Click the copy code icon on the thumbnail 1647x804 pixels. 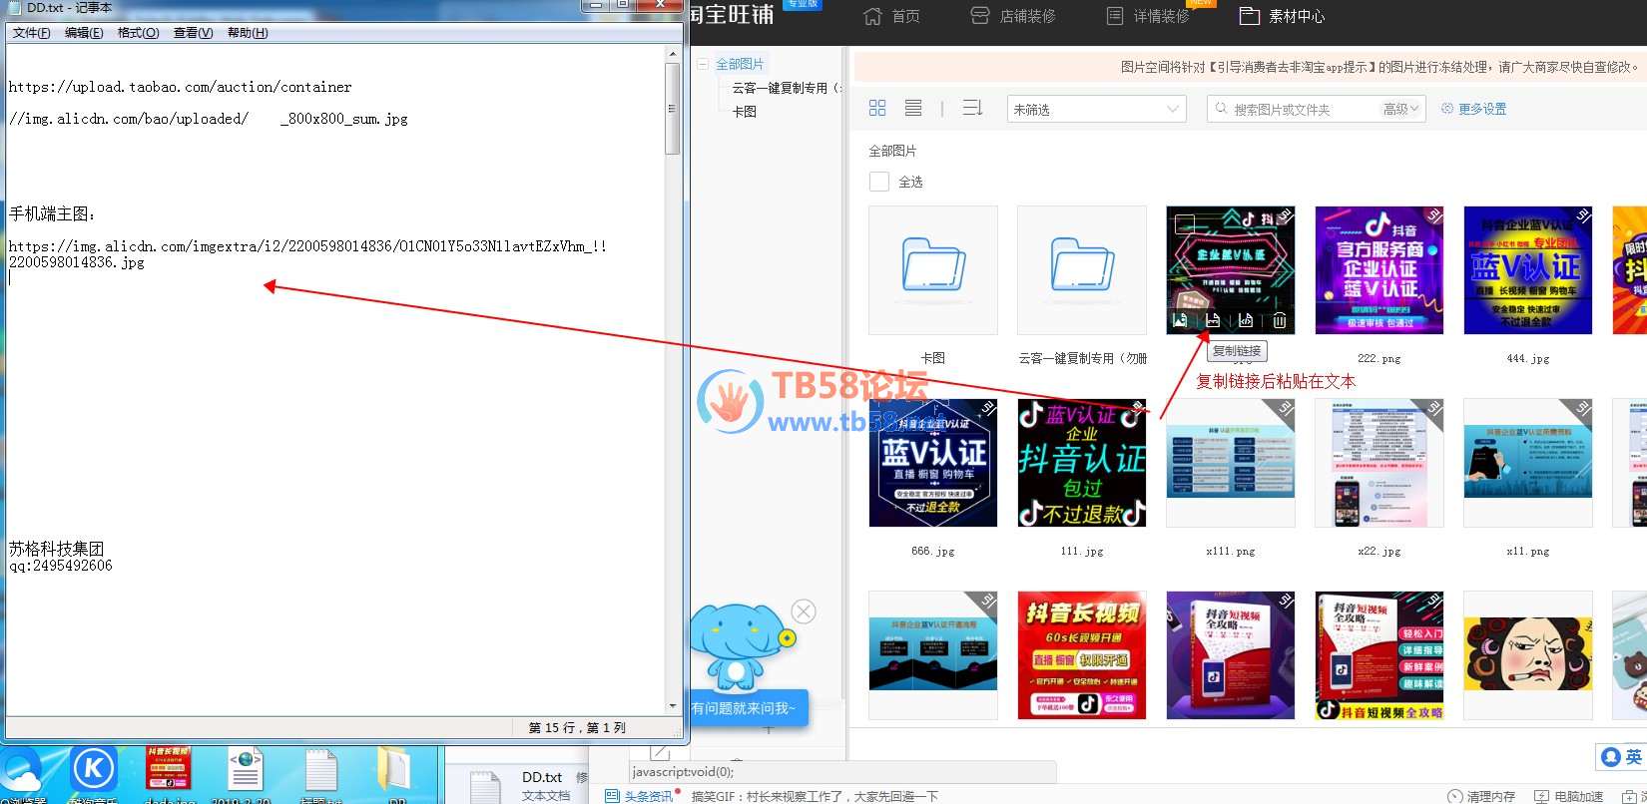(x=1246, y=320)
